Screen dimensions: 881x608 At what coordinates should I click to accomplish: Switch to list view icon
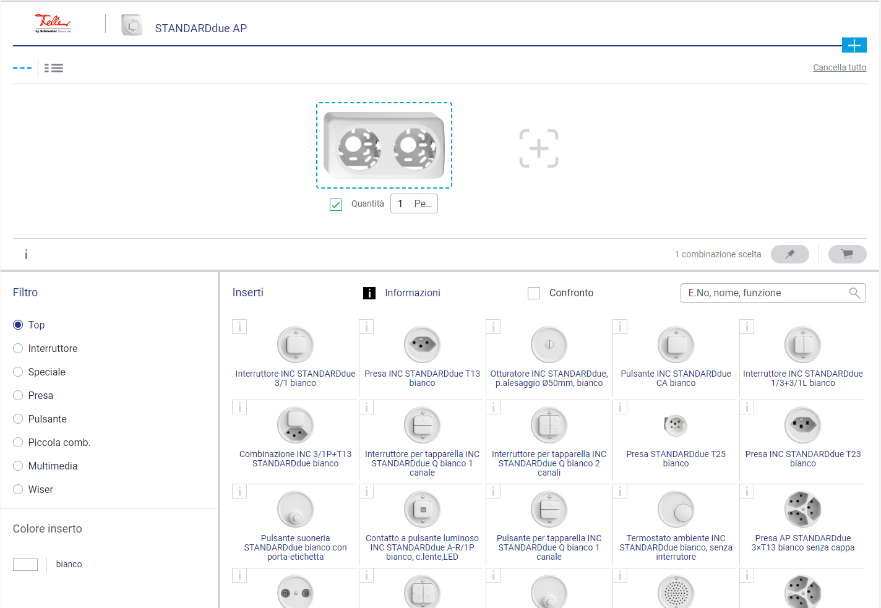[54, 68]
